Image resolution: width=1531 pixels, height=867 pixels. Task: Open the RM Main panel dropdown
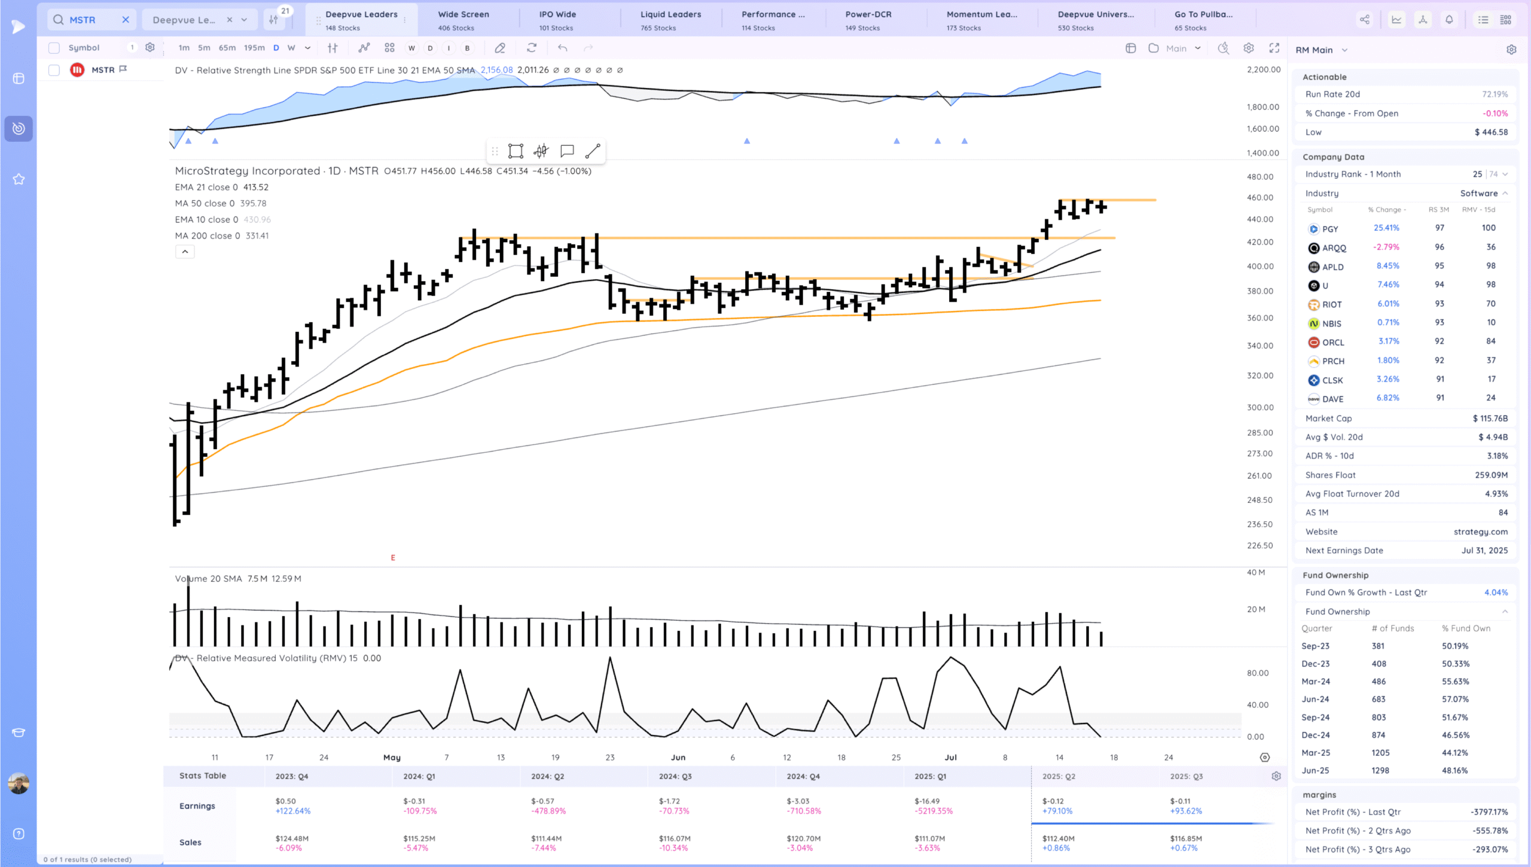tap(1344, 50)
